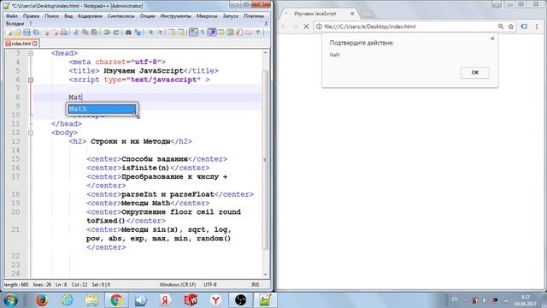Open the Инструменты menu
This screenshot has width=547, height=308.
tap(175, 16)
